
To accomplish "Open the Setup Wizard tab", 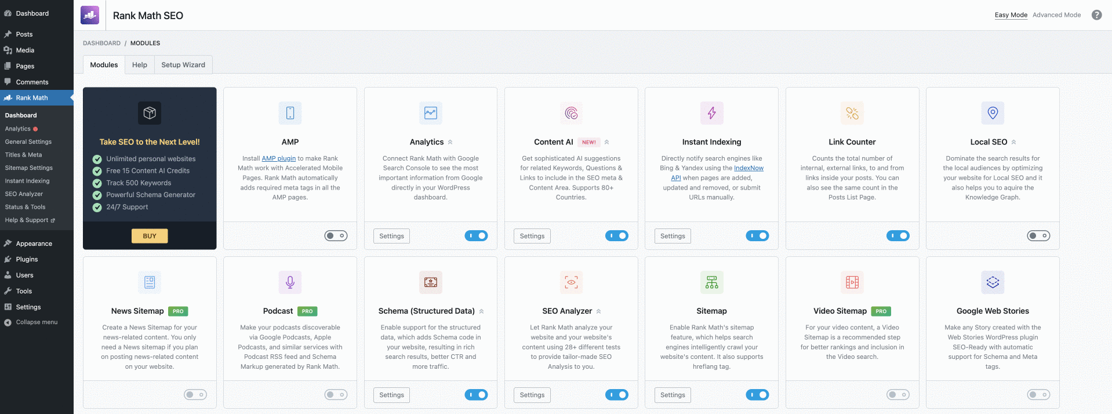I will (x=183, y=65).
